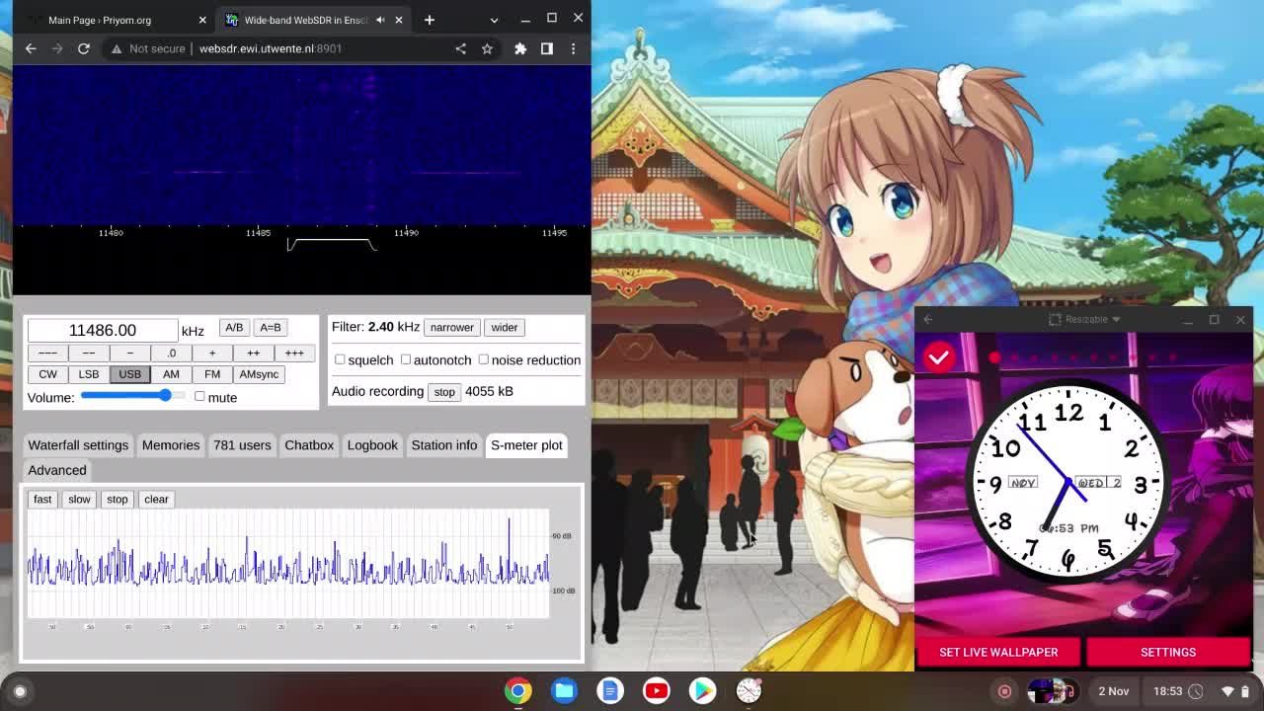Open the ChromeOS launcher button
This screenshot has width=1264, height=711.
(20, 691)
